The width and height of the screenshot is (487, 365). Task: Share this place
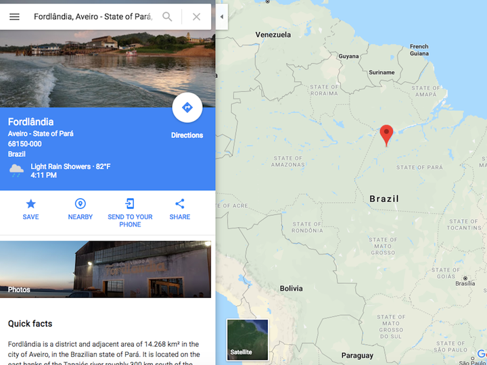pyautogui.click(x=180, y=204)
